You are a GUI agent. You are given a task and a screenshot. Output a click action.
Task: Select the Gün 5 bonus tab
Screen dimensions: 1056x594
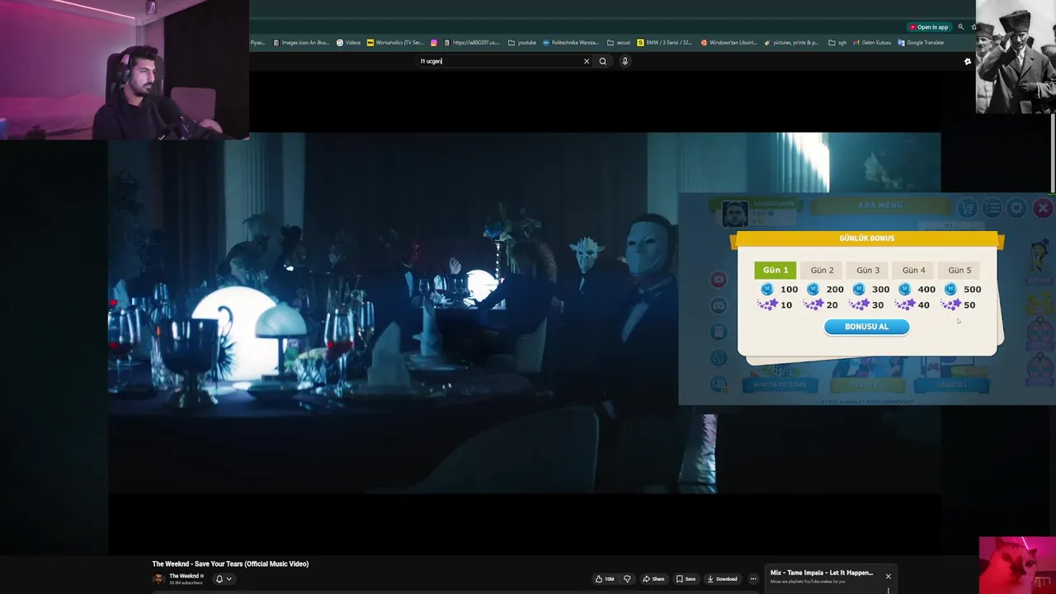pos(959,270)
